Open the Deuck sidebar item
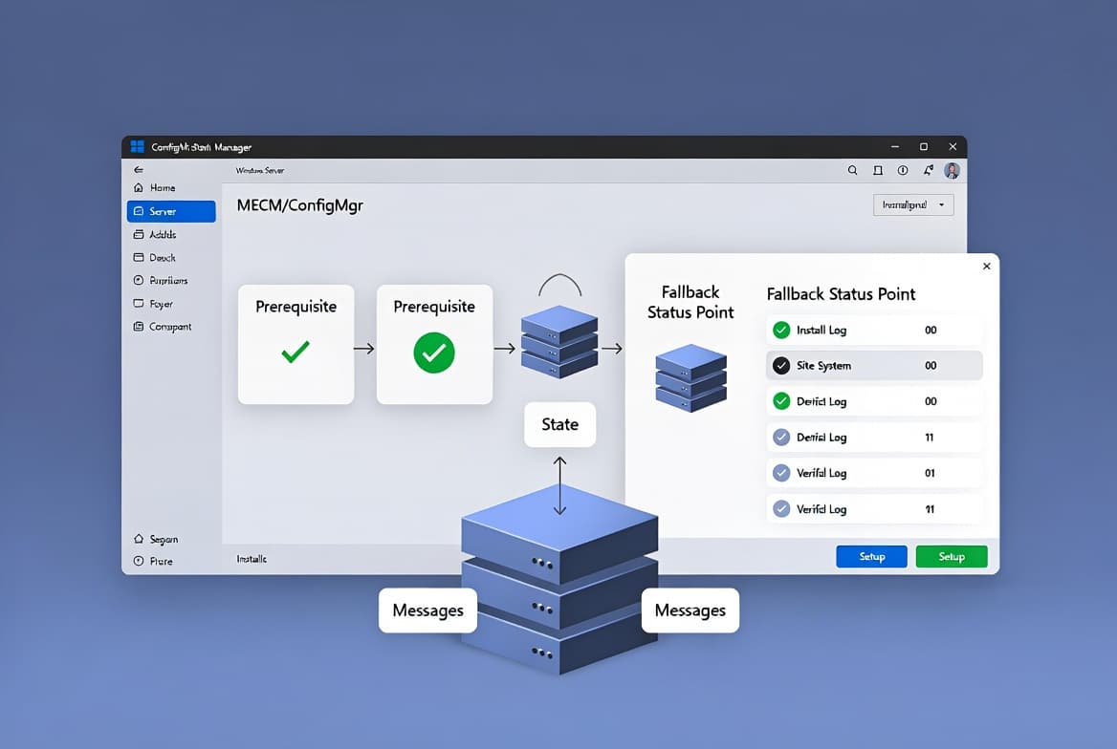 [x=171, y=258]
